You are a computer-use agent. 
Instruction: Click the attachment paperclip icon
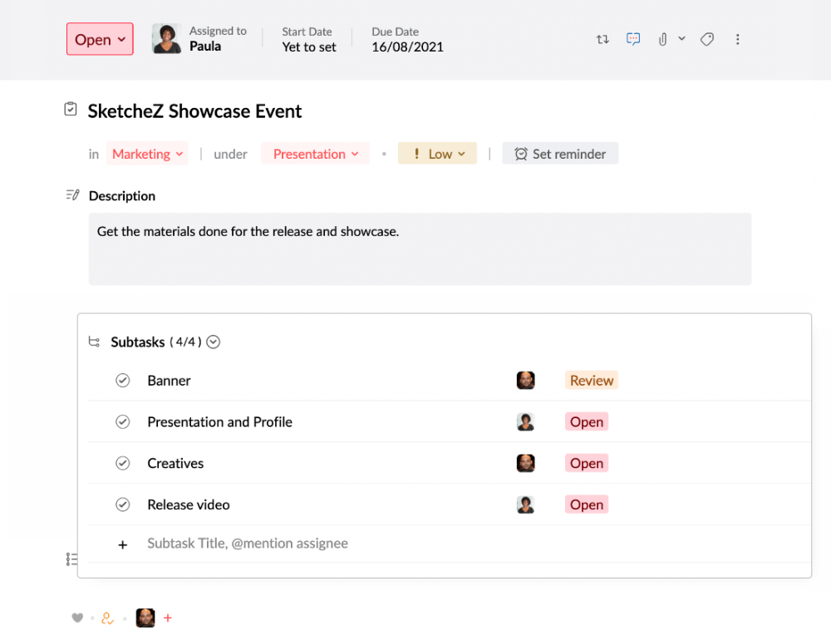[x=662, y=39]
